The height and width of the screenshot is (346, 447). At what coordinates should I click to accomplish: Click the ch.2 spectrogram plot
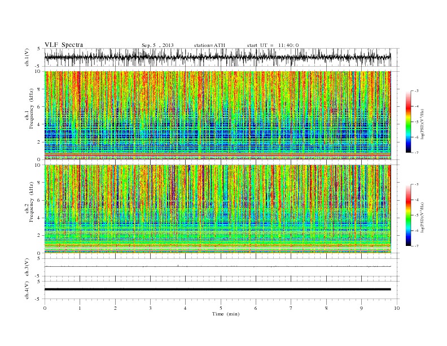tap(217, 209)
